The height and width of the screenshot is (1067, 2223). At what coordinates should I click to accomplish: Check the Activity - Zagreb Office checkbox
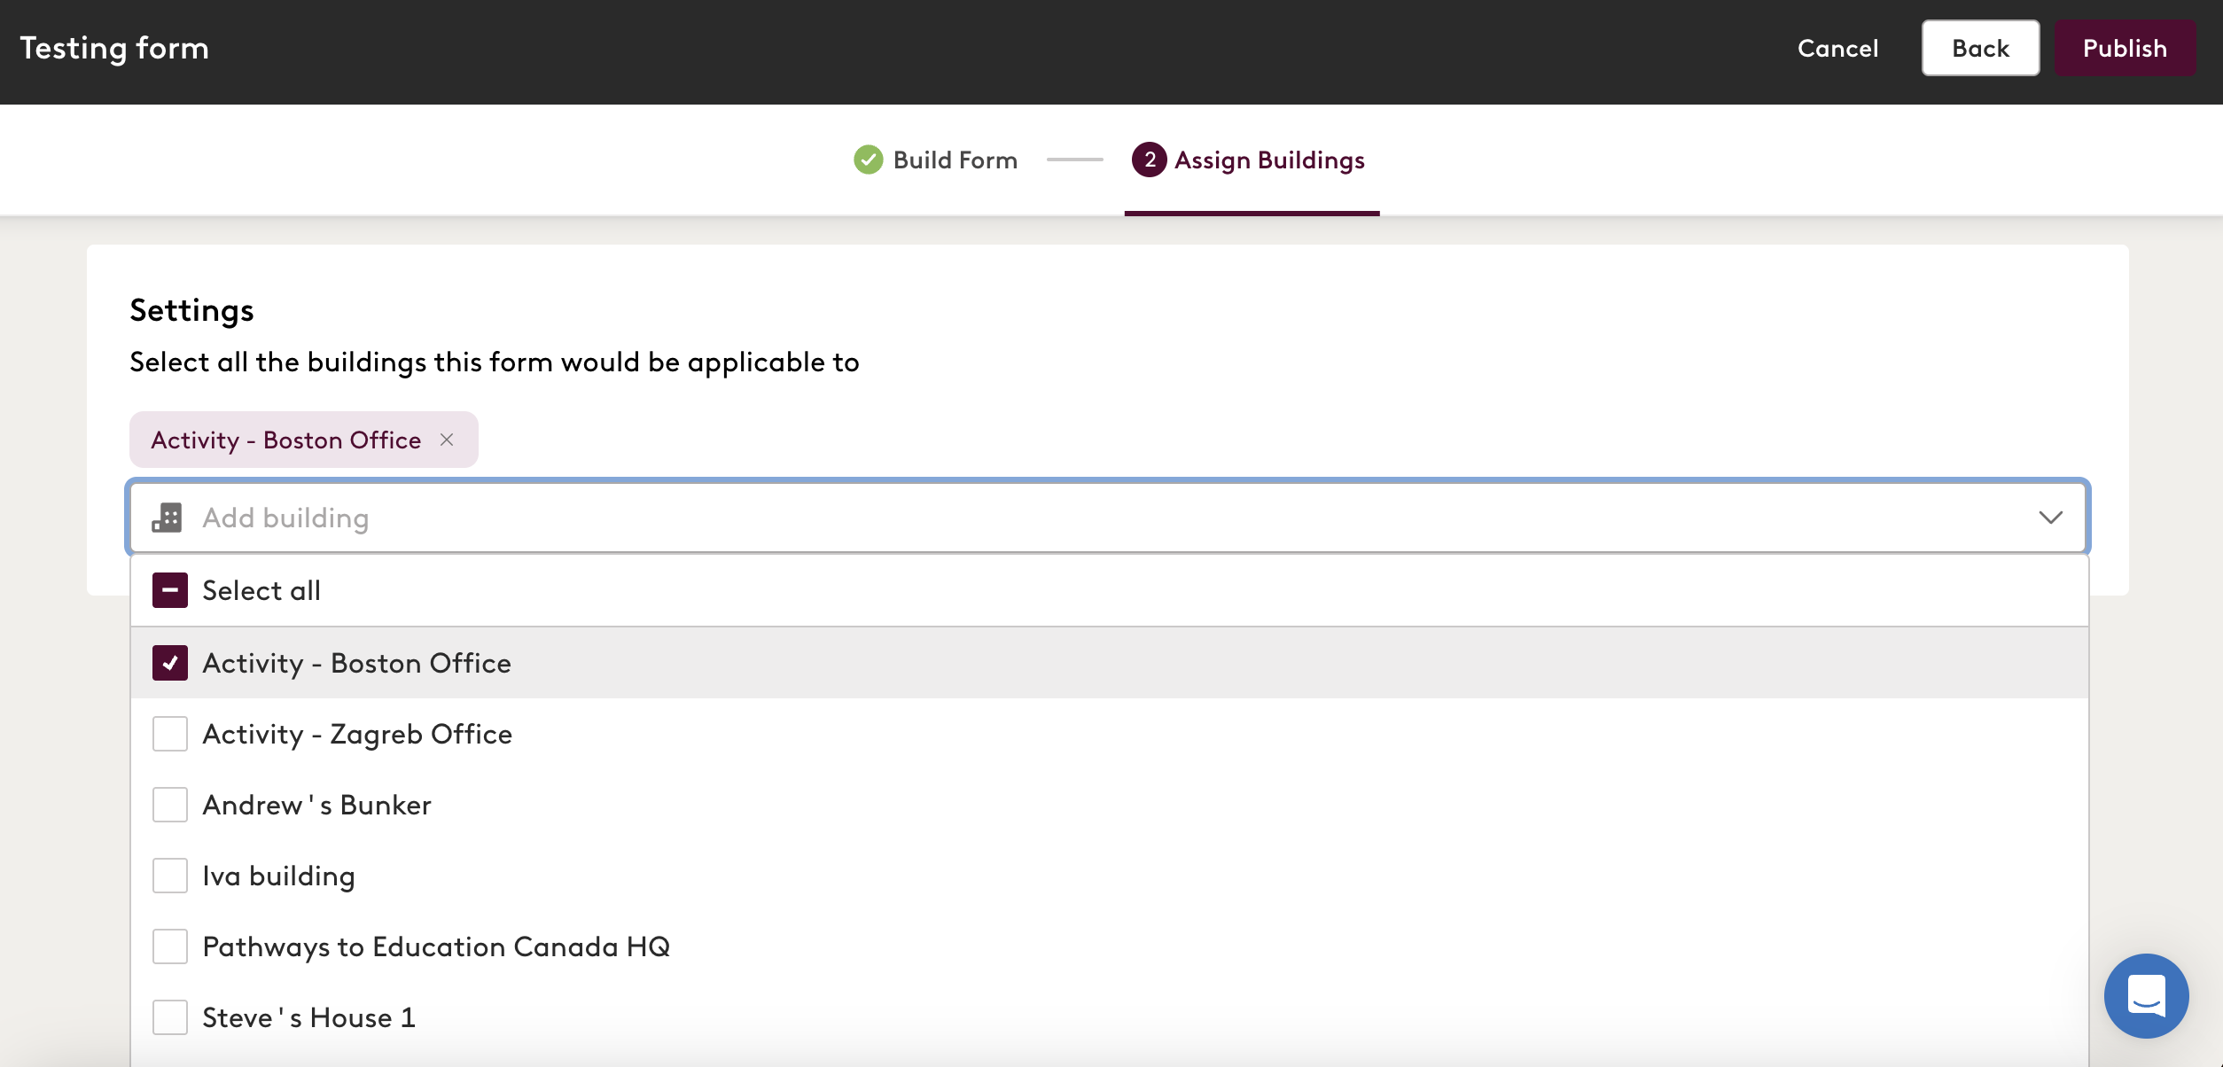click(x=170, y=734)
